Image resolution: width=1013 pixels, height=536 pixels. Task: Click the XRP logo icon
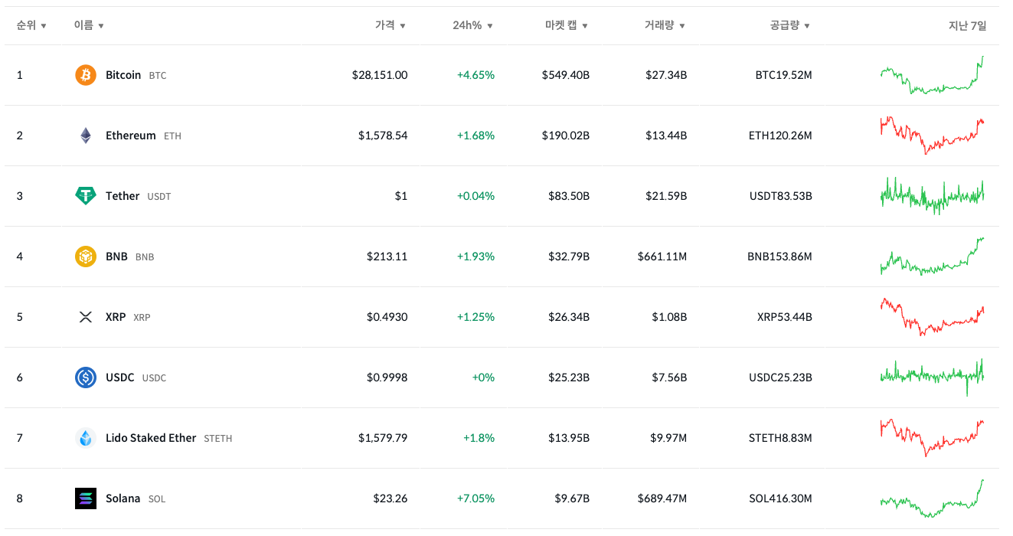click(86, 317)
